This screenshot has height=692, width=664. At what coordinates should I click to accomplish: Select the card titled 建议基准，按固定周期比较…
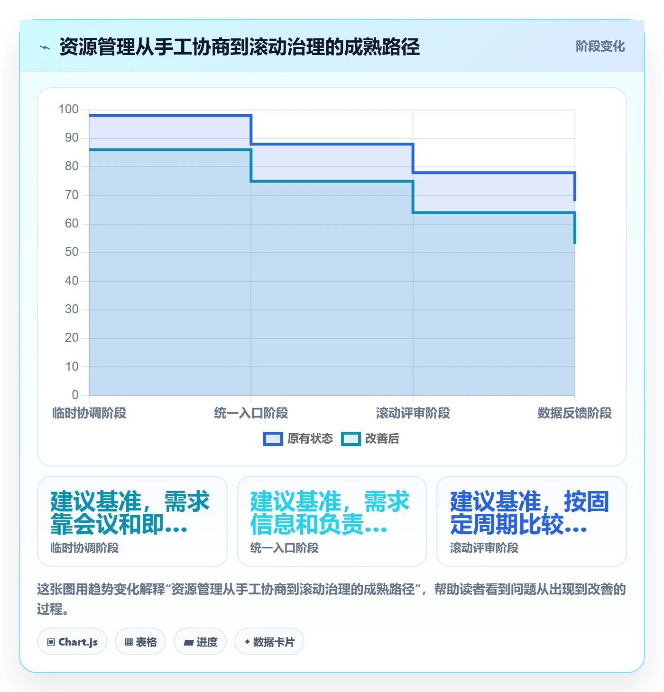[532, 521]
